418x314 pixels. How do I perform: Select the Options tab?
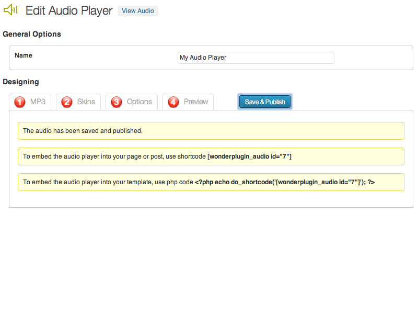tap(139, 102)
